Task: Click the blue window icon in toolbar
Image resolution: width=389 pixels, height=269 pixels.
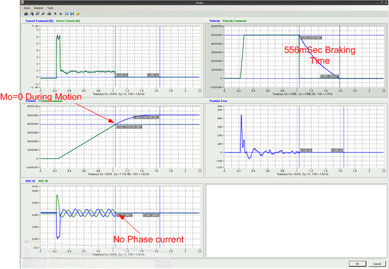Action: tap(66, 14)
